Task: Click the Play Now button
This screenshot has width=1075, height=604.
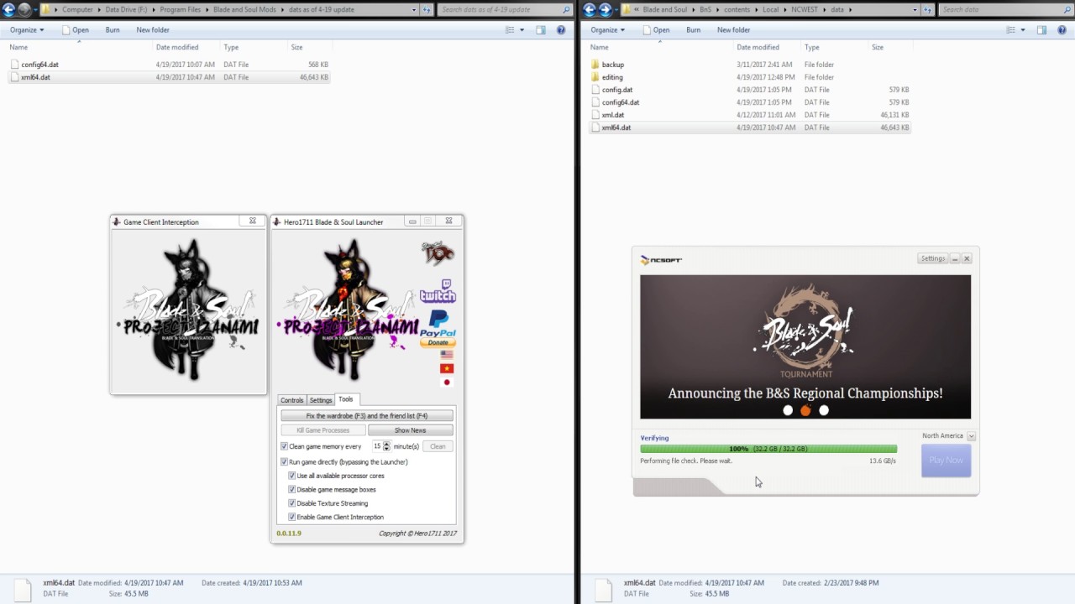Action: 946,461
